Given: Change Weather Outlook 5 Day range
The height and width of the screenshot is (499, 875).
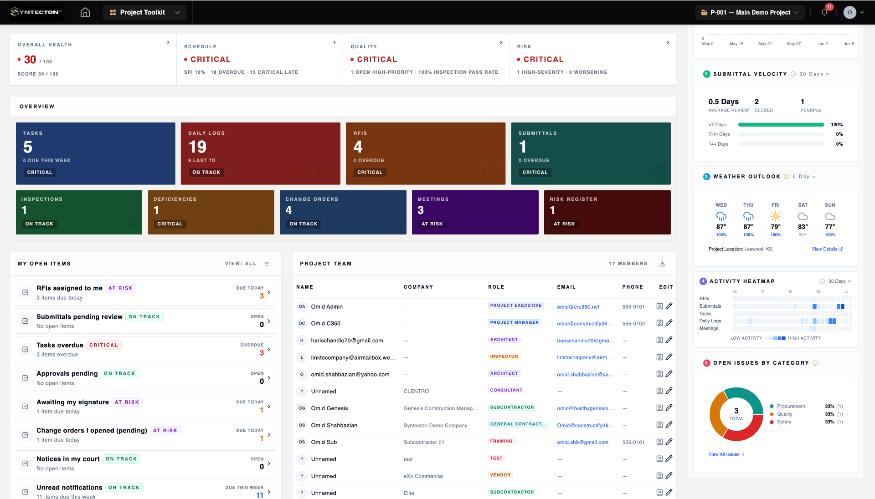Looking at the screenshot, I should [804, 177].
